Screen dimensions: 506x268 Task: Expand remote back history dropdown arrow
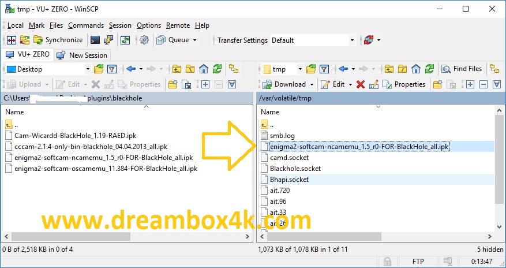(x=353, y=69)
